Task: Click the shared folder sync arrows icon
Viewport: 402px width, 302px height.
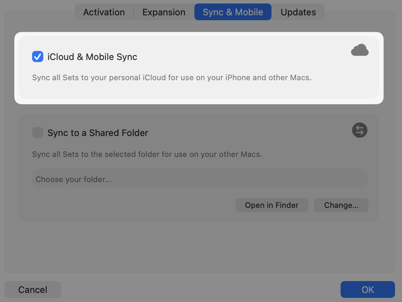Action: coord(359,130)
